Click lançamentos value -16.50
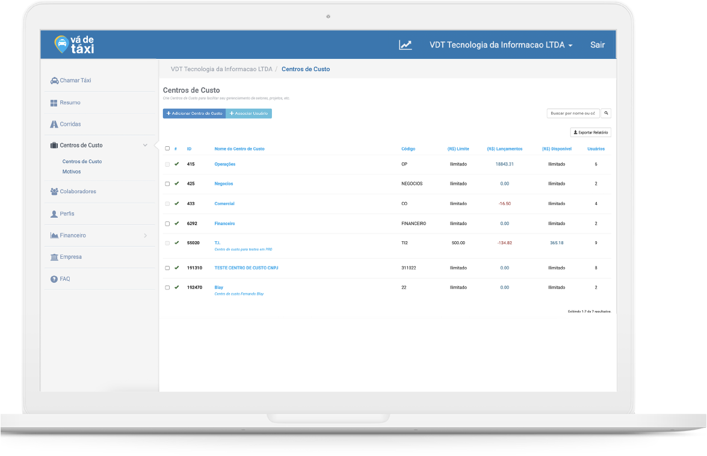This screenshot has width=707, height=456. point(505,204)
